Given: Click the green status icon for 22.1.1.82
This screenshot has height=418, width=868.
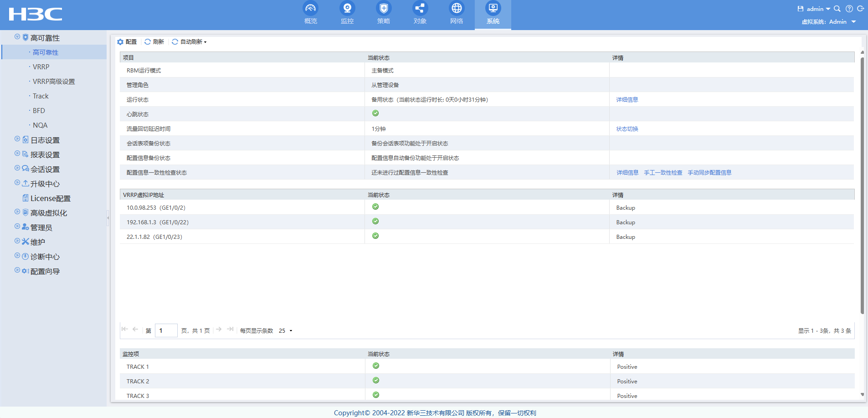Looking at the screenshot, I should click(375, 236).
